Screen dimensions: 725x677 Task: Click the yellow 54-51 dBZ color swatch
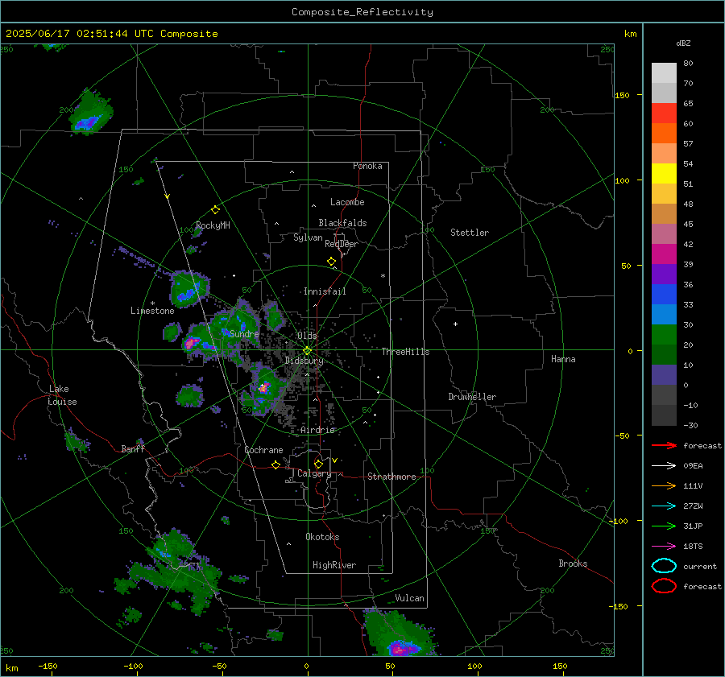click(x=664, y=174)
